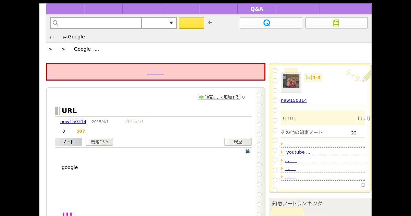Click the Google breadcrumb text

(x=82, y=49)
